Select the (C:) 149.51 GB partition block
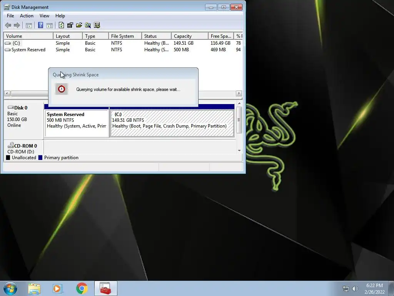This screenshot has width=394, height=296. (x=172, y=123)
